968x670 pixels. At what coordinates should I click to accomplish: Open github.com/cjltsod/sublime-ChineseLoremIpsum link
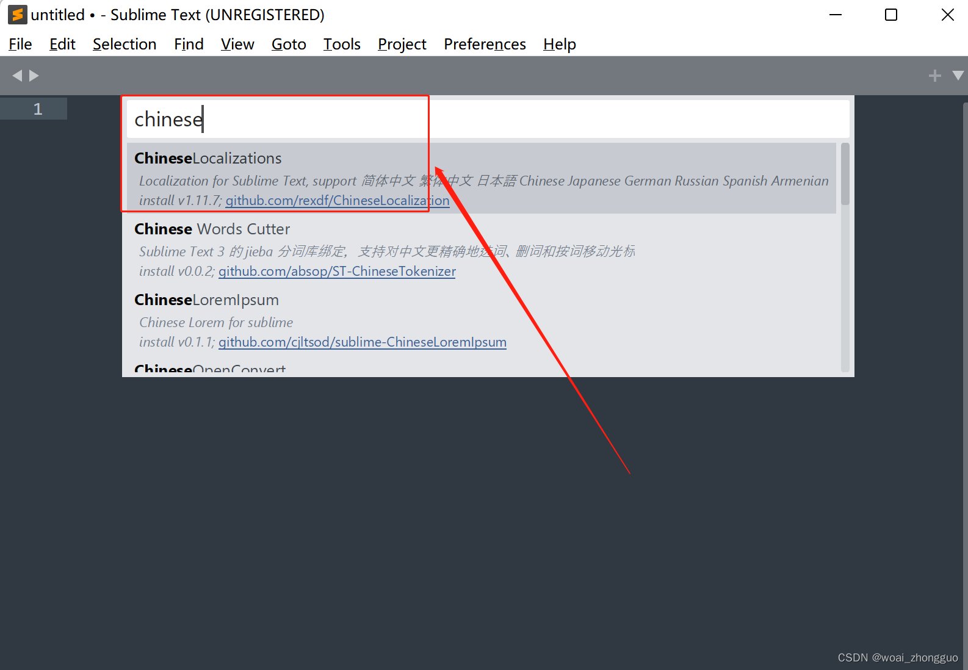click(363, 342)
